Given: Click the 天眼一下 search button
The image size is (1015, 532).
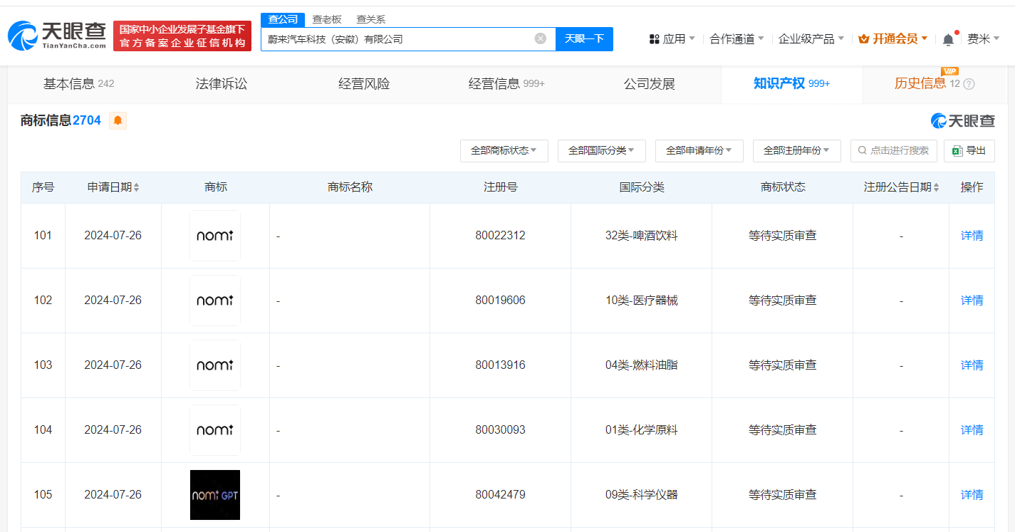Looking at the screenshot, I should tap(584, 39).
